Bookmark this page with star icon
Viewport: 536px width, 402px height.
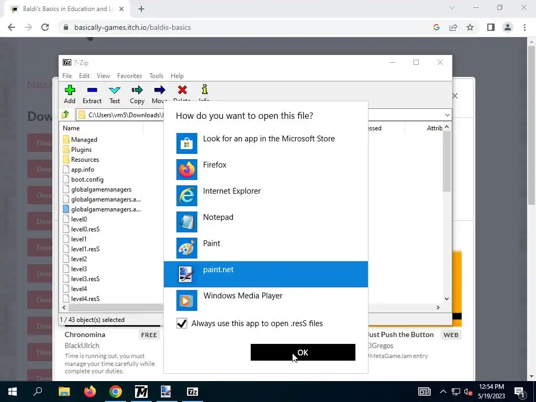click(470, 27)
